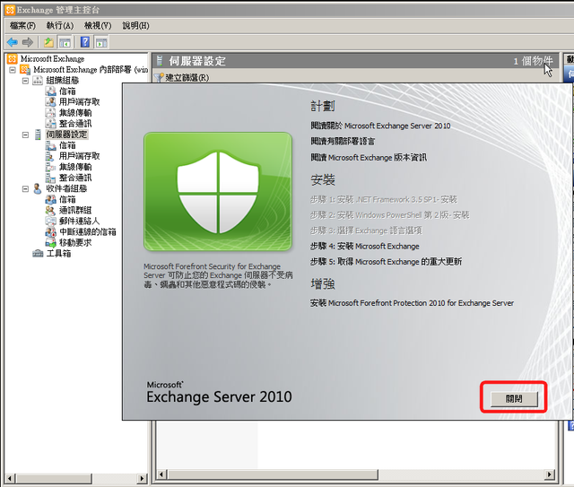574x487 pixels.
Task: Collapse the 組織組態 tree node
Action: [25, 81]
